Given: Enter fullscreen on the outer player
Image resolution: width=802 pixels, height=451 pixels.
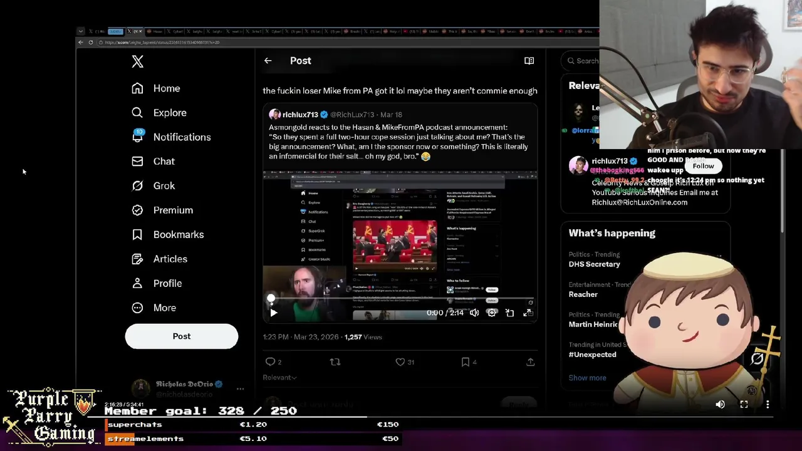Looking at the screenshot, I should [x=744, y=405].
